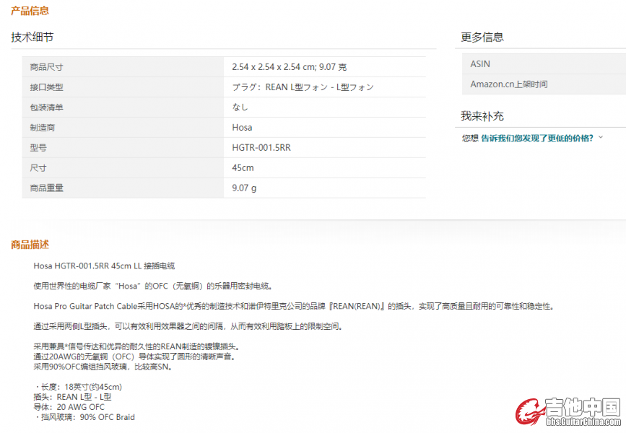The width and height of the screenshot is (626, 433).
Task: Click the 接口类型 row label
Action: point(47,87)
